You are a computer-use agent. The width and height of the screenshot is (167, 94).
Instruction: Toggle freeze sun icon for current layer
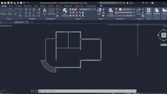coord(73,9)
